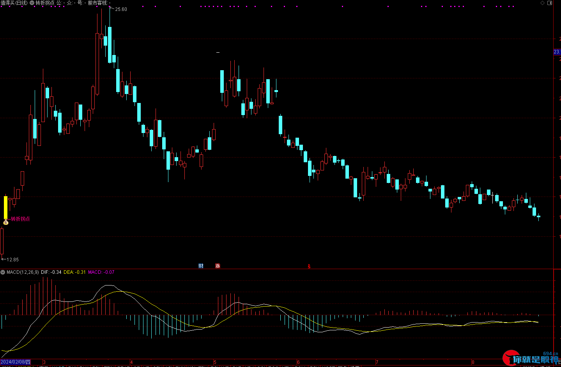Toggle the side panel icon at top right
This screenshot has height=367, width=561.
550,3
